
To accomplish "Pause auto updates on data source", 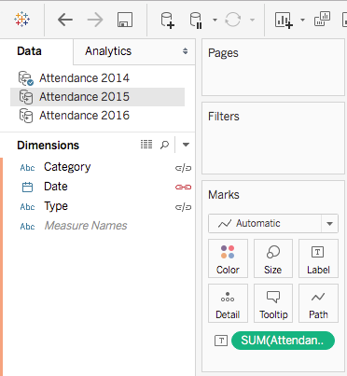I will pos(196,21).
